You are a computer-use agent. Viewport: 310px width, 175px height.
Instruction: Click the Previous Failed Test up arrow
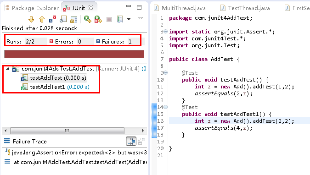tap(42, 19)
